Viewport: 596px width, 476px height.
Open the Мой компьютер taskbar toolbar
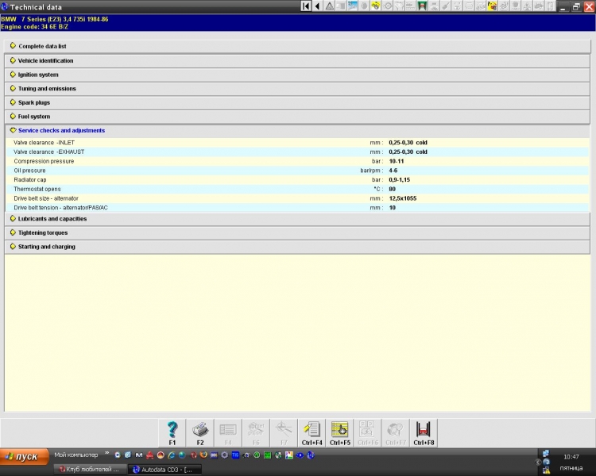tap(76, 455)
